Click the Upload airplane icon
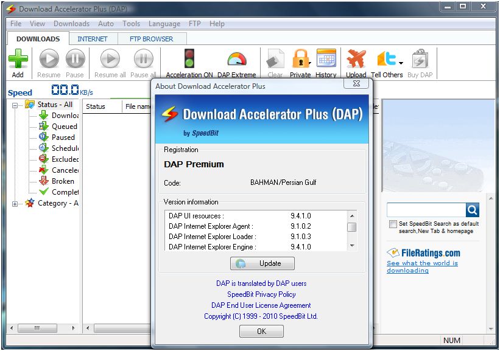This screenshot has height=351, width=500. [x=356, y=58]
